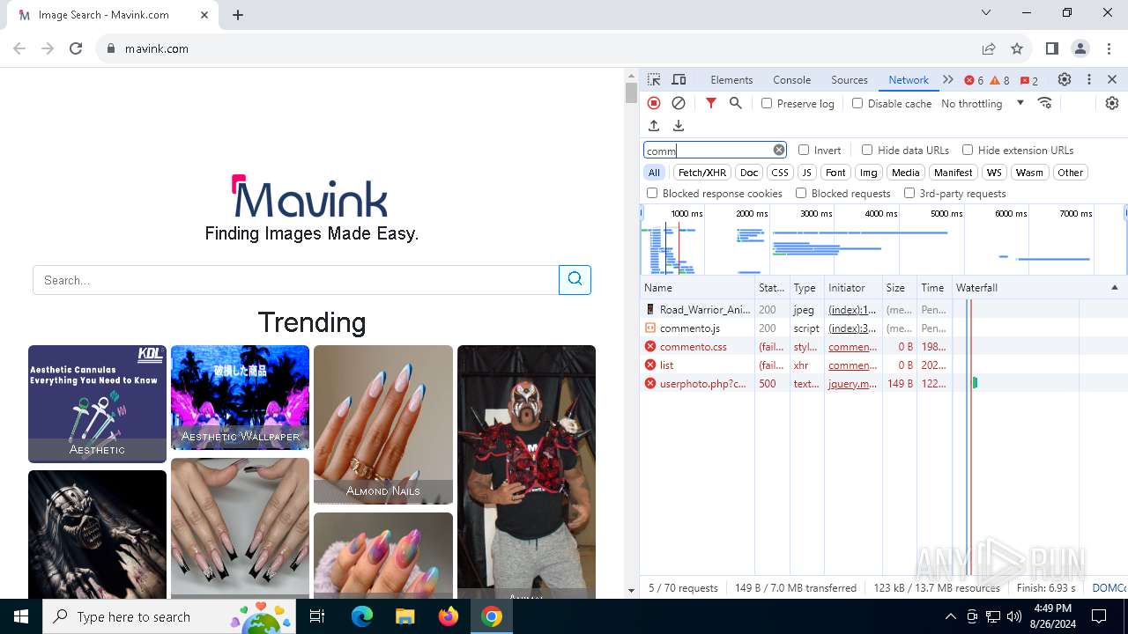Tick Blocked requests checkbox
The height and width of the screenshot is (634, 1128).
click(801, 193)
